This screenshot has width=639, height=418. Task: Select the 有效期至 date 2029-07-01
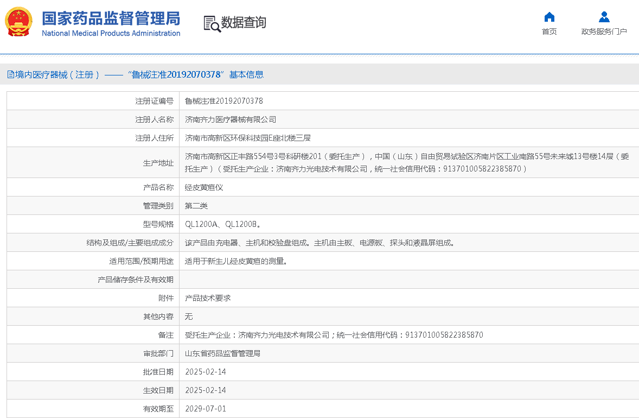[205, 409]
